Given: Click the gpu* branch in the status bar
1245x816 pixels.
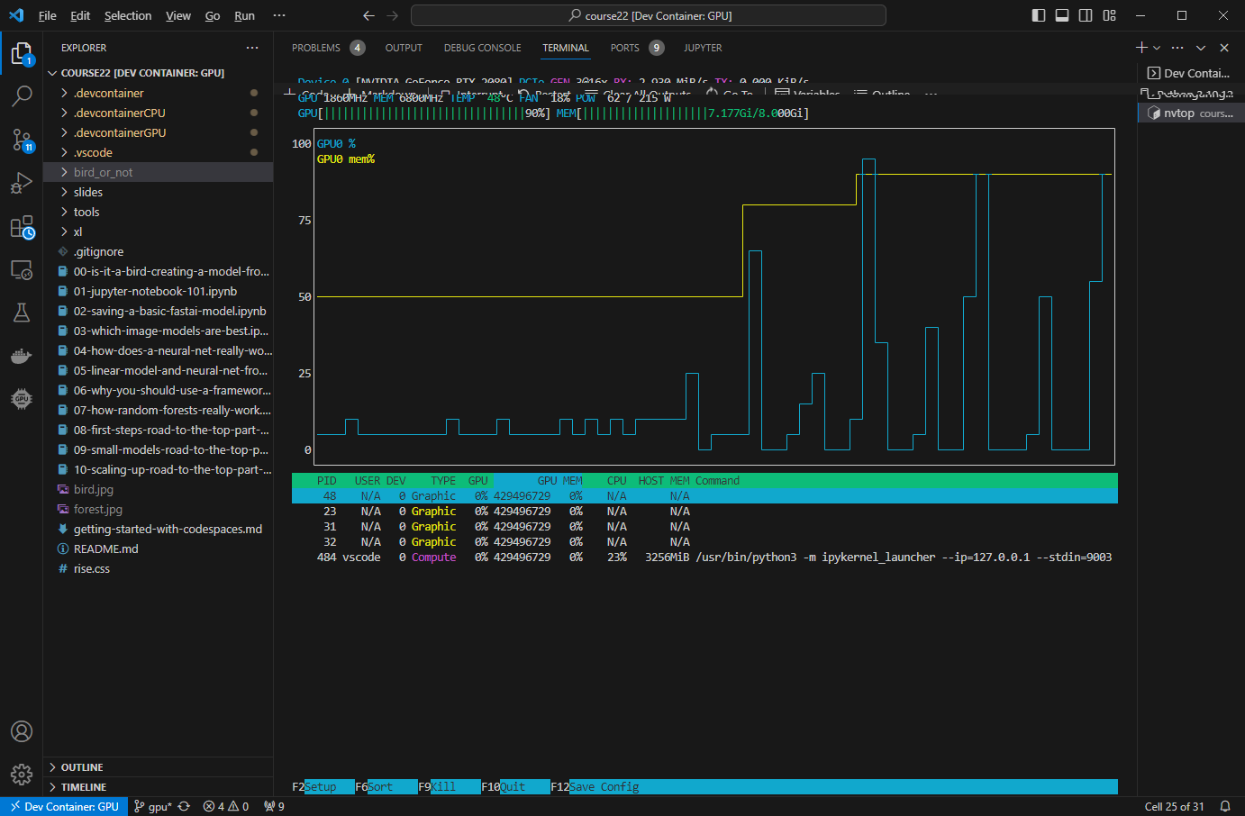Looking at the screenshot, I should [153, 806].
